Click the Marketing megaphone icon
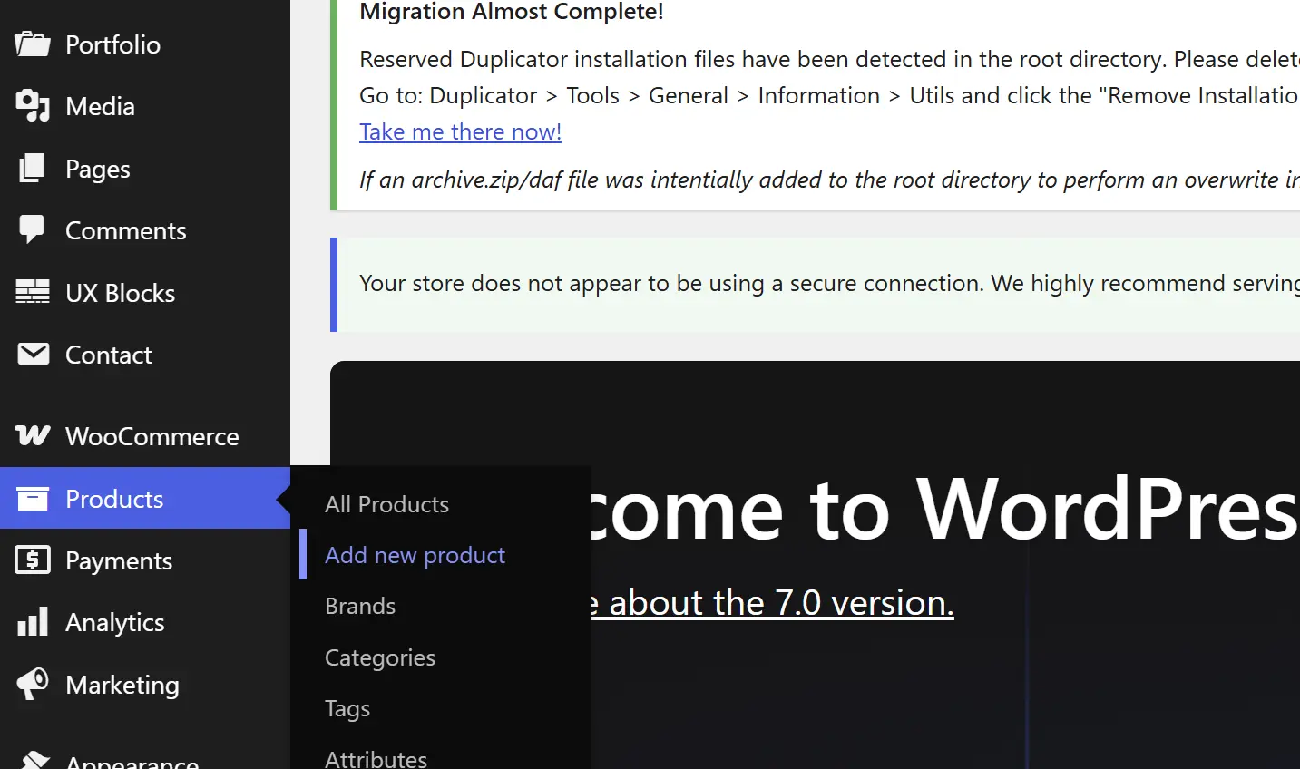This screenshot has width=1300, height=769. 33,684
